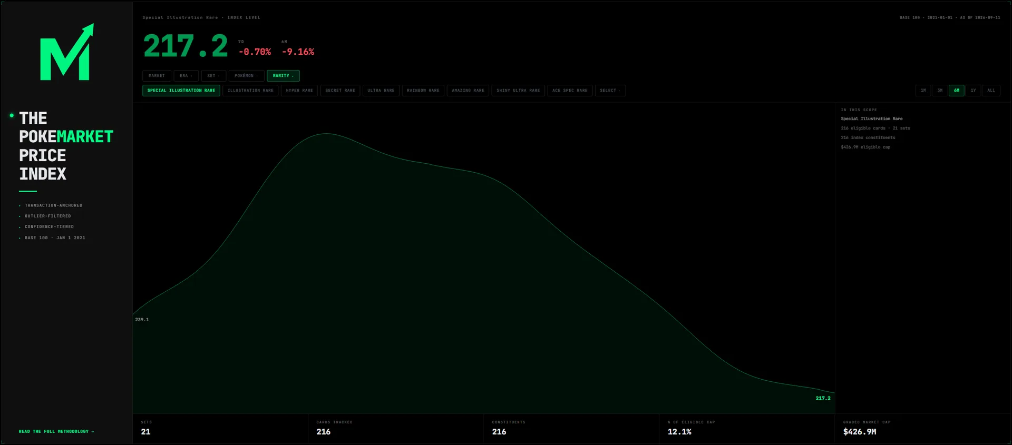Select the Ultra Rare filter chip
Viewport: 1012px width, 445px height.
(381, 91)
